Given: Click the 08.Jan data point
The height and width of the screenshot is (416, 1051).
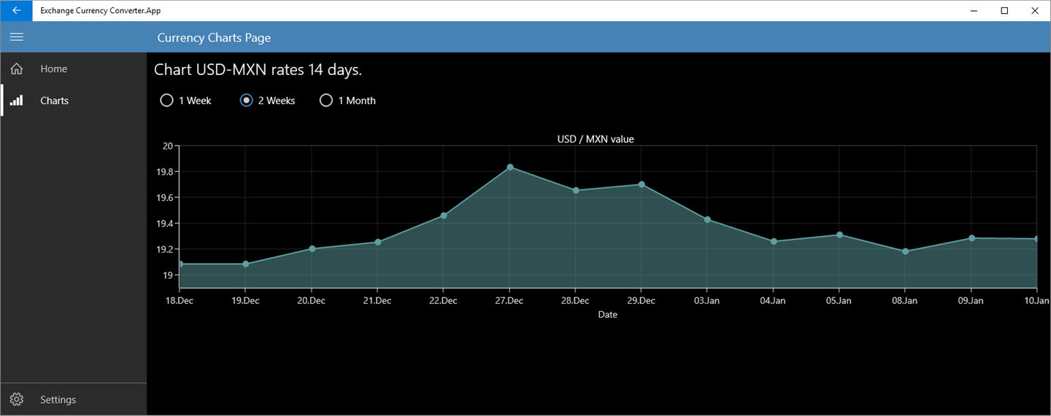Looking at the screenshot, I should [906, 251].
